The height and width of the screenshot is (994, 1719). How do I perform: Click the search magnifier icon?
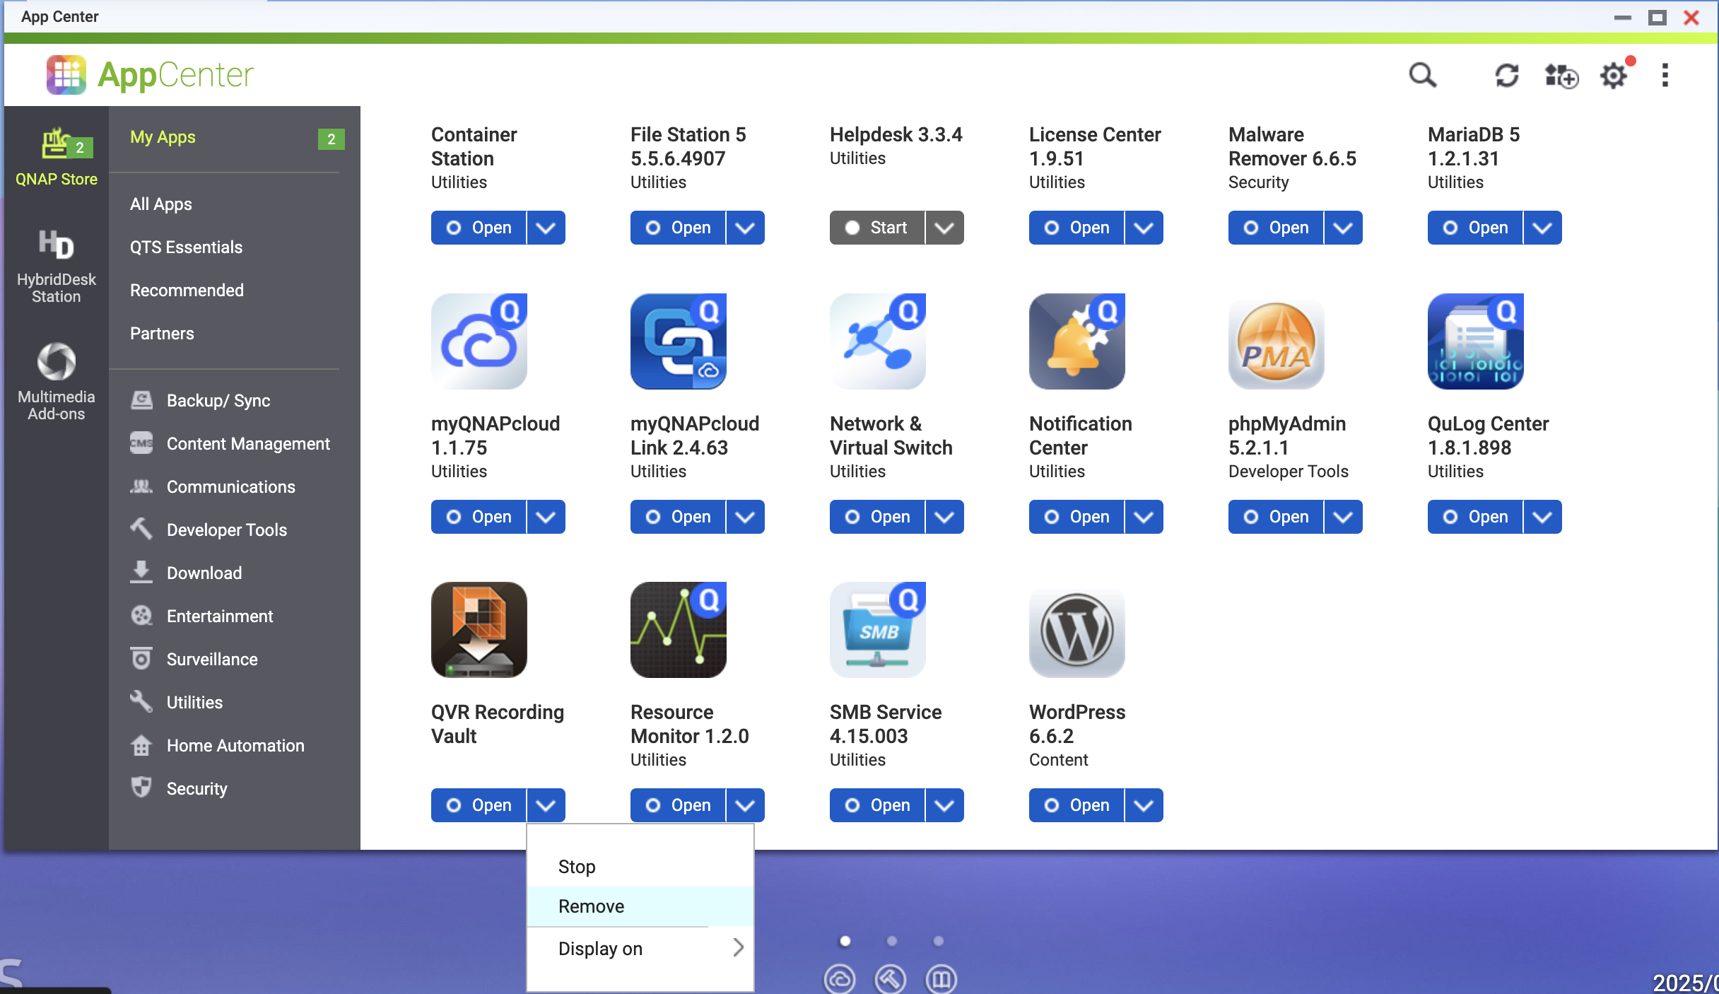pos(1422,75)
